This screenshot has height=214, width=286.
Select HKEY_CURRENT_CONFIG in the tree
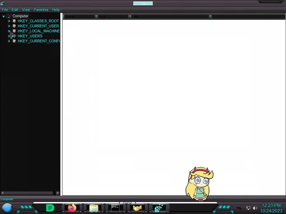(x=39, y=41)
